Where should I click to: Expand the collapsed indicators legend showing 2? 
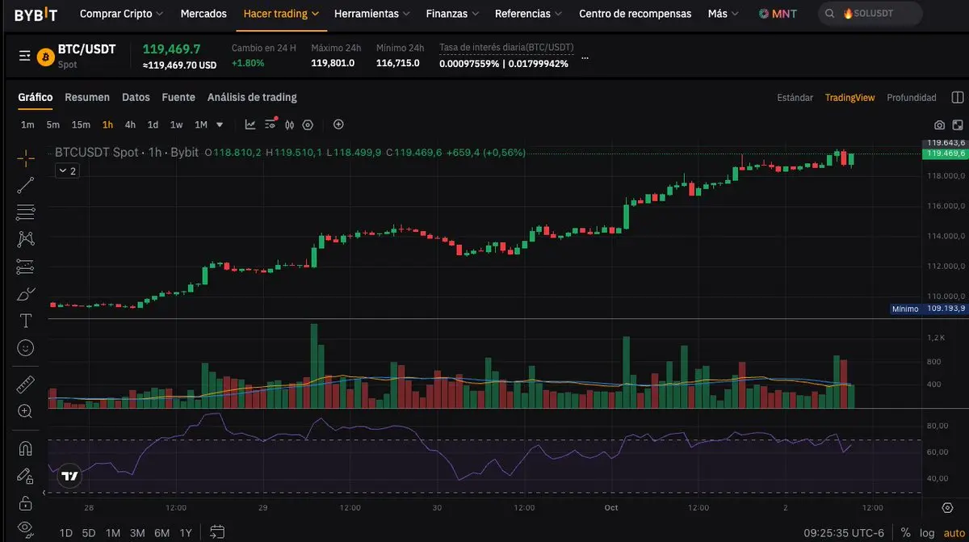click(66, 171)
